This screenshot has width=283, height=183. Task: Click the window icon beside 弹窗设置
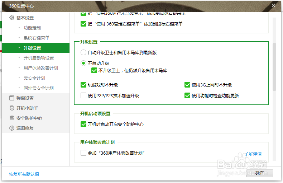pos(12,98)
